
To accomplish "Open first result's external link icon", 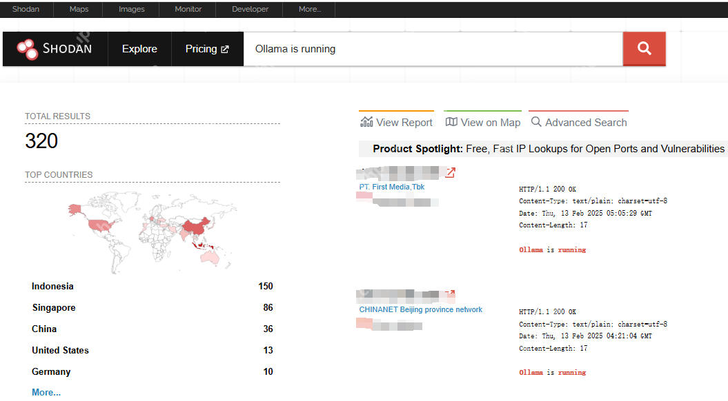I will coord(450,172).
